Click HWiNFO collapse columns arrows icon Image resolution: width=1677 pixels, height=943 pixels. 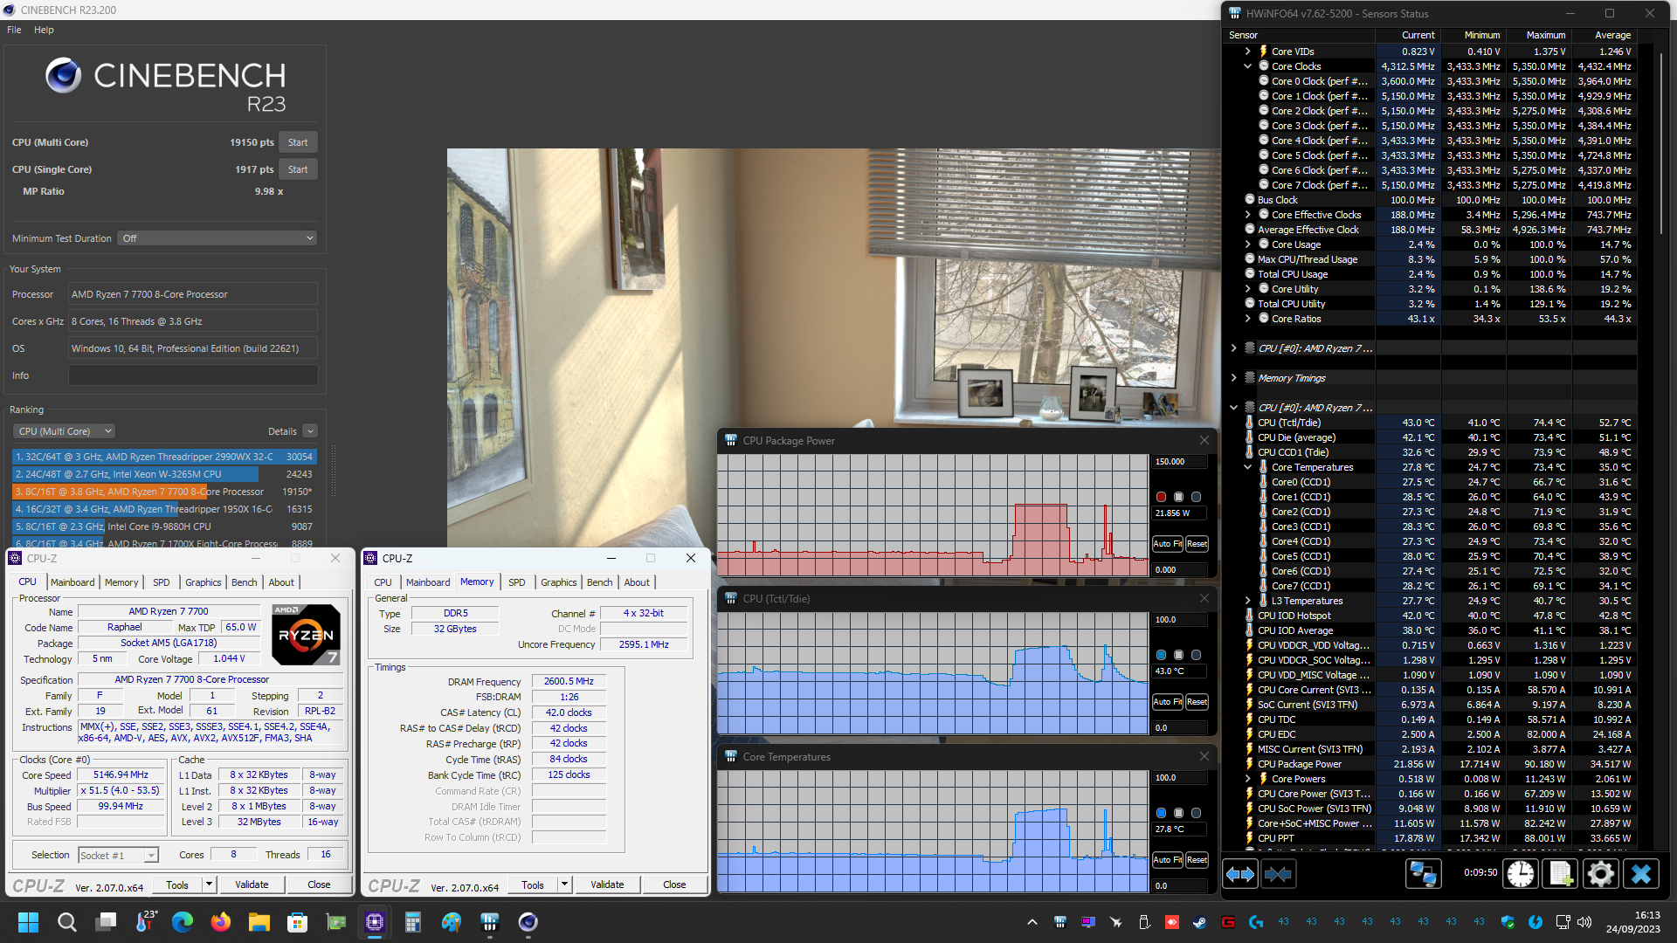(1278, 874)
